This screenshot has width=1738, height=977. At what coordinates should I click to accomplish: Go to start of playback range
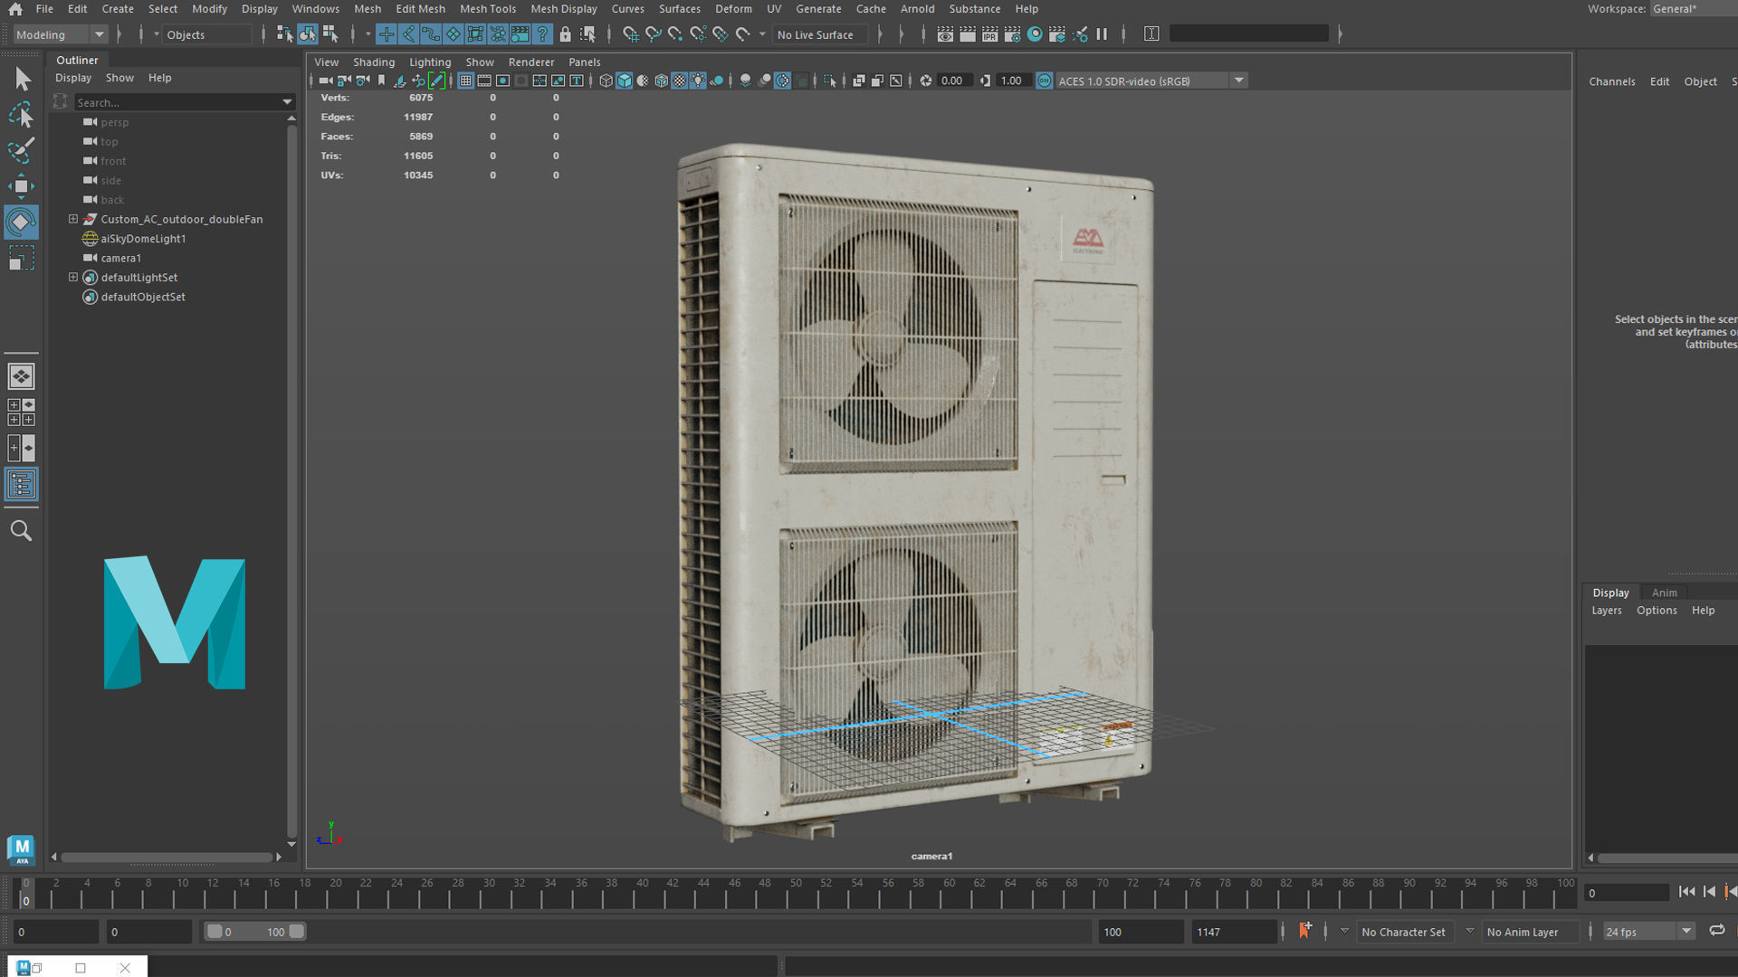point(1686,892)
